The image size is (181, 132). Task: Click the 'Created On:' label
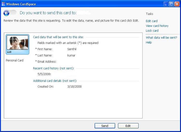click(x=46, y=87)
